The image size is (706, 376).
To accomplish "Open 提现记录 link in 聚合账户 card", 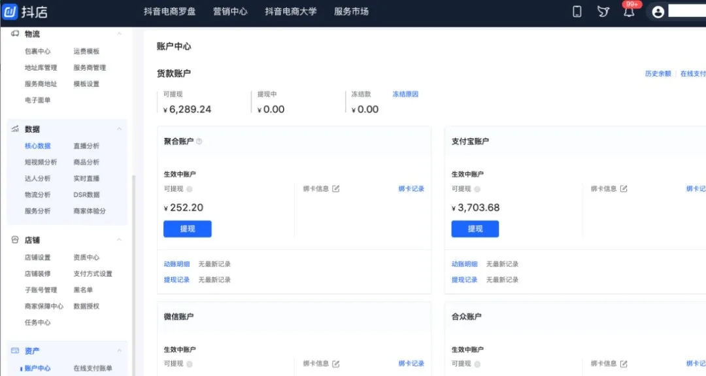I will [176, 280].
